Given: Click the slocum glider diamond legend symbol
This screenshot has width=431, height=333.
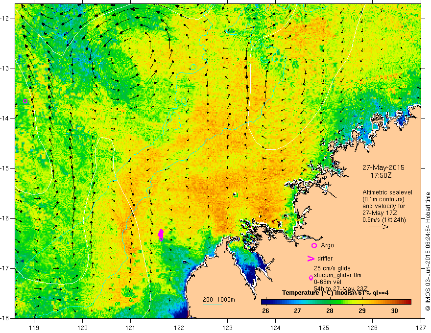Looking at the screenshot, I should 311,278.
